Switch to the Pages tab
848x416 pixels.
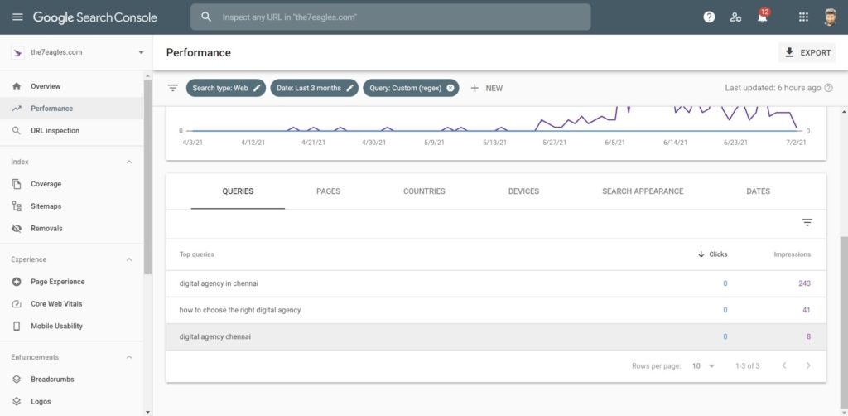tap(328, 191)
